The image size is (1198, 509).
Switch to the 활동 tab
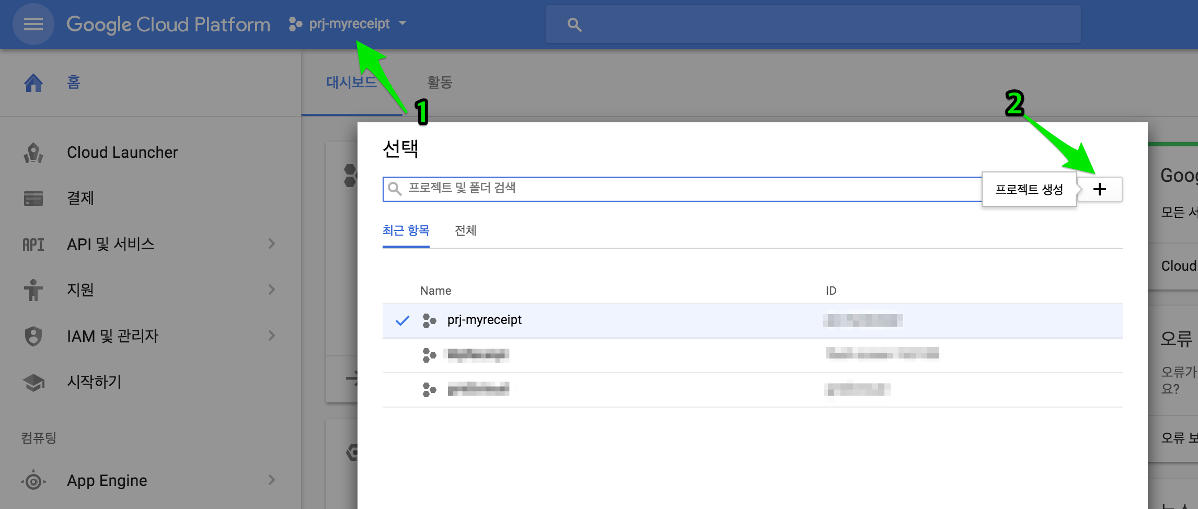coord(440,82)
